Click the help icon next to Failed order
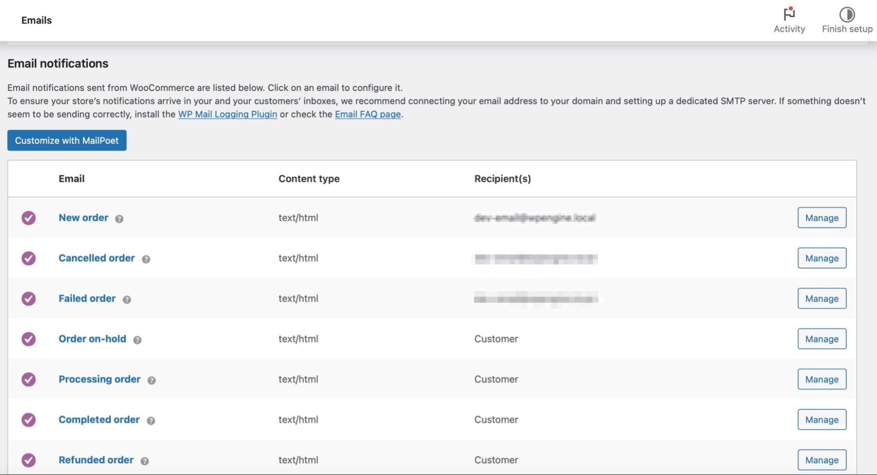Image resolution: width=877 pixels, height=475 pixels. pyautogui.click(x=127, y=300)
